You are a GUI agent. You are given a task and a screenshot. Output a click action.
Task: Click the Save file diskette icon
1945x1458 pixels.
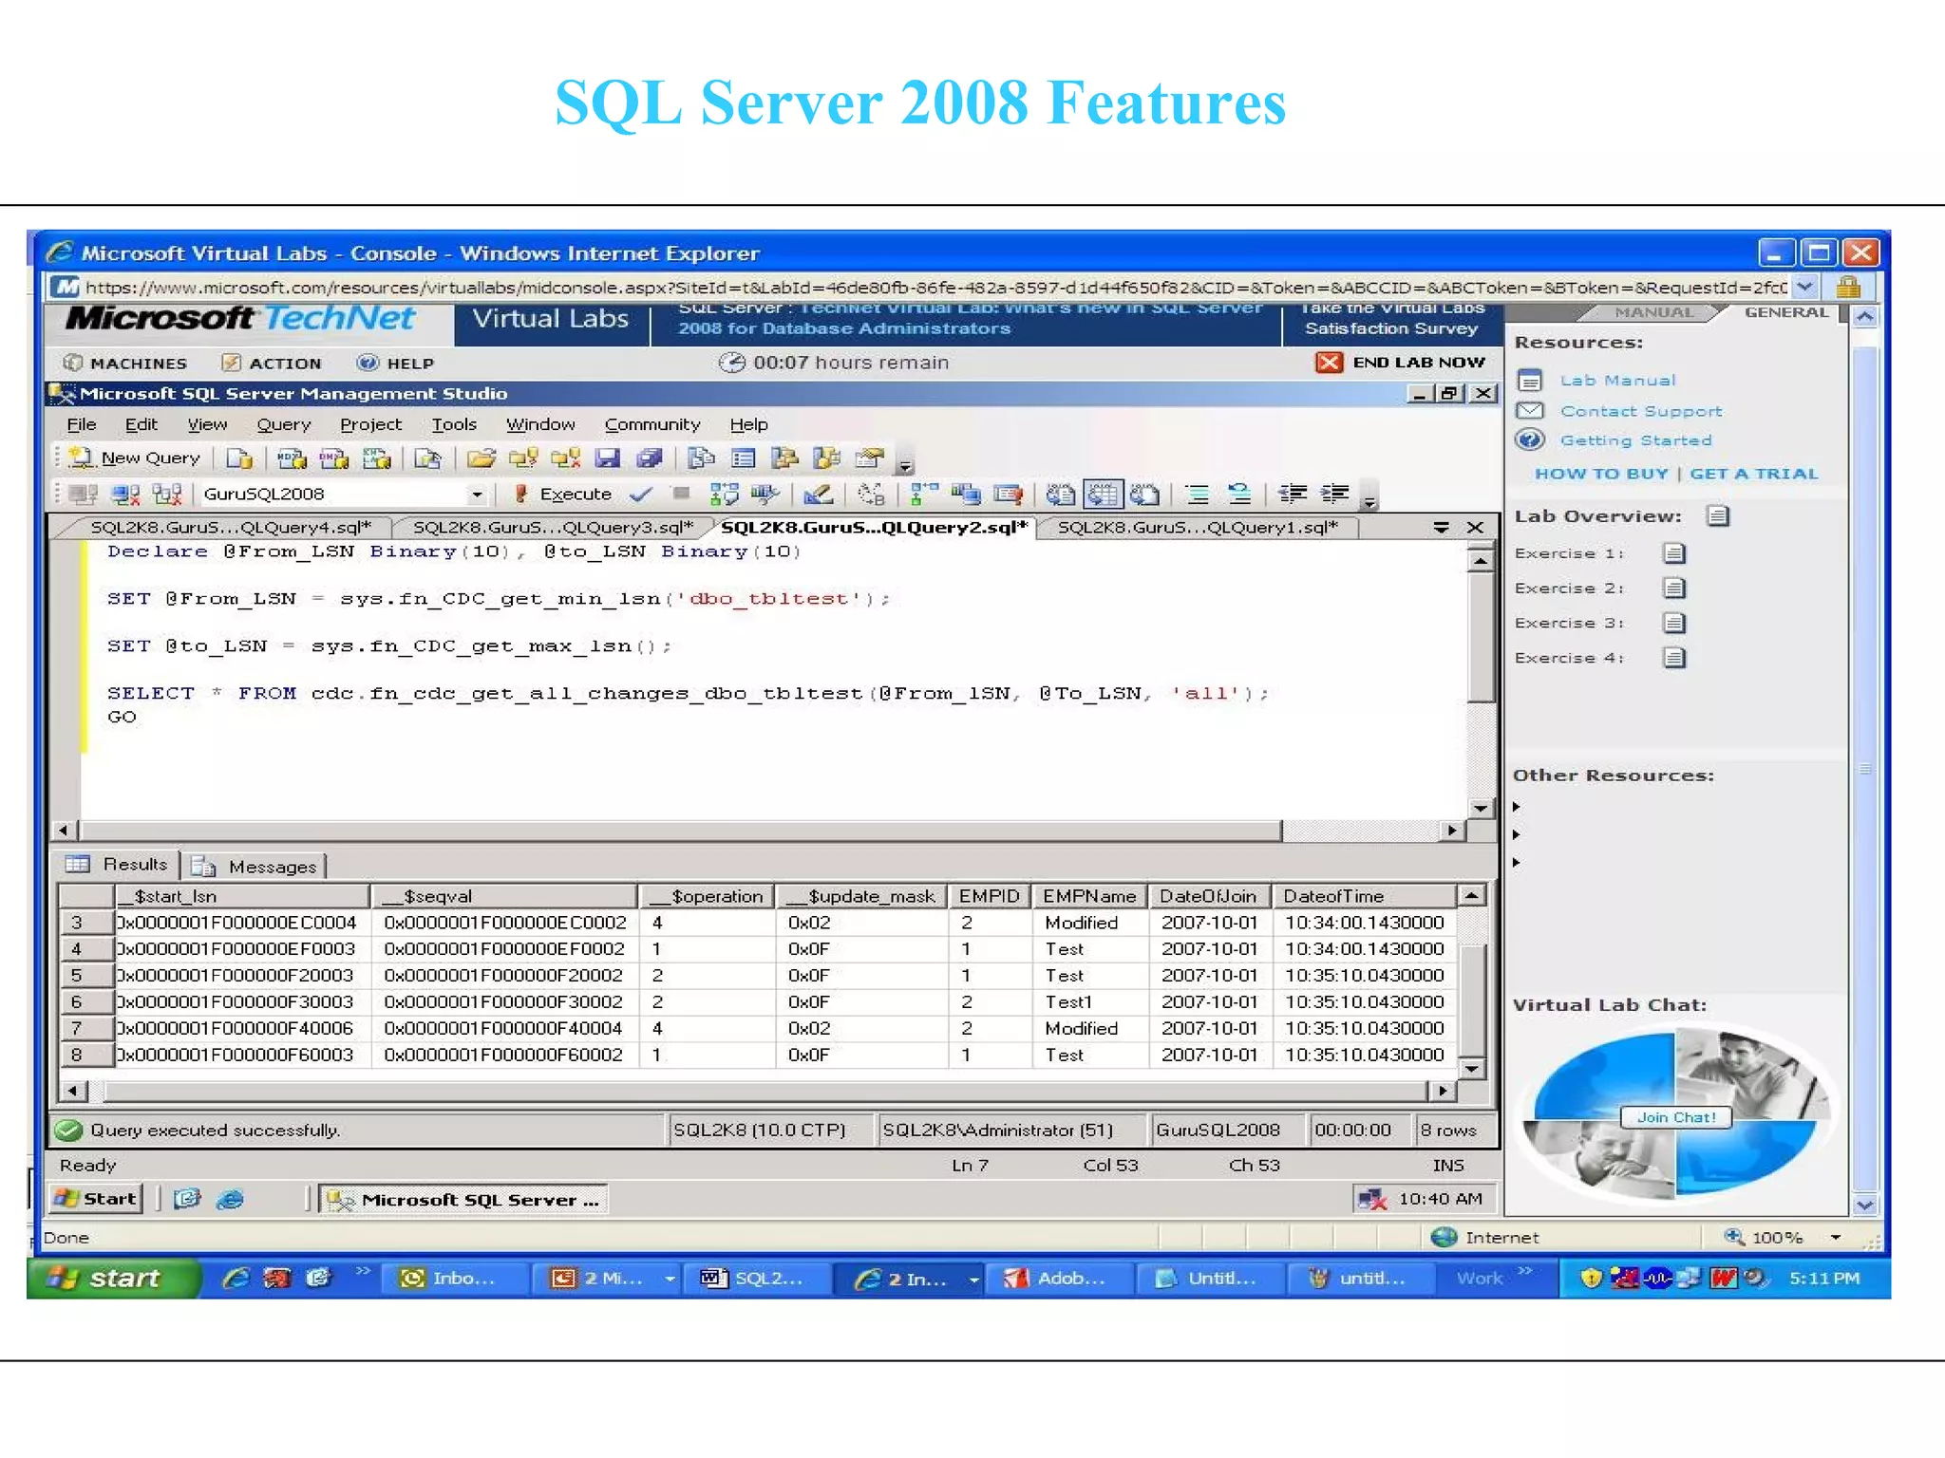point(607,458)
